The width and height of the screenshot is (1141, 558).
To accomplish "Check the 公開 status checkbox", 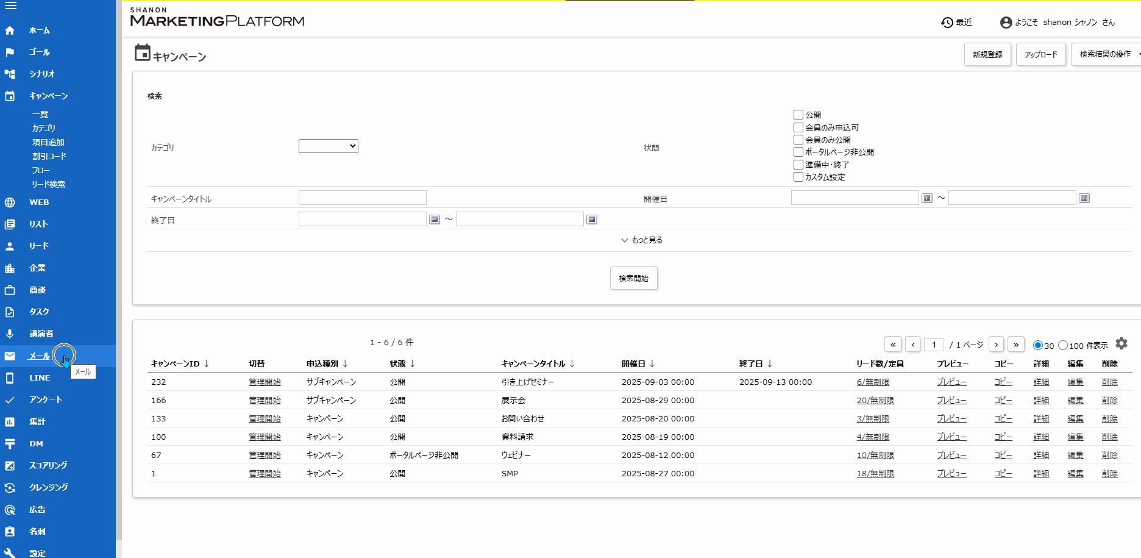I will click(798, 115).
